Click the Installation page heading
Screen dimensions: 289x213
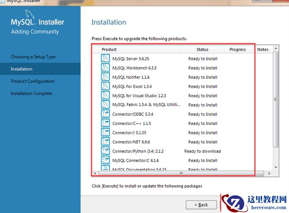pyautogui.click(x=109, y=22)
